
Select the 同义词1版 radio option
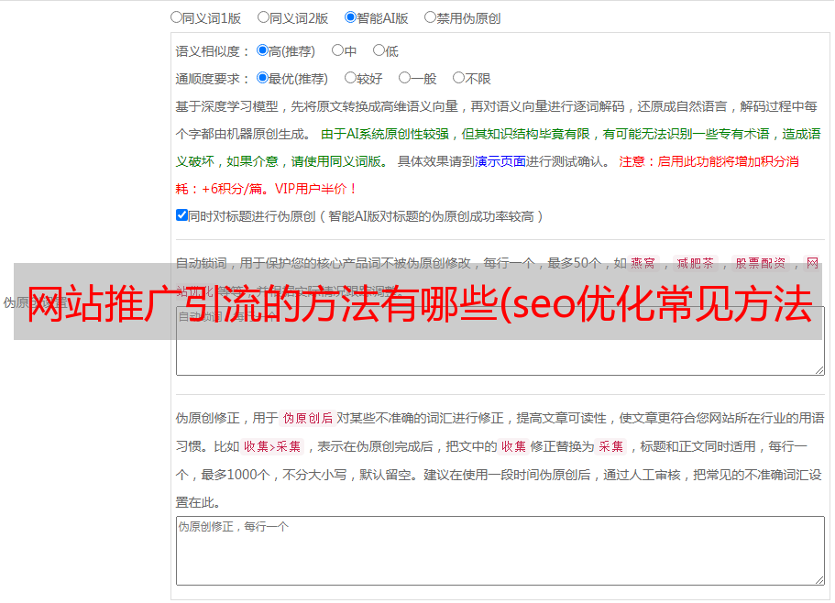176,17
